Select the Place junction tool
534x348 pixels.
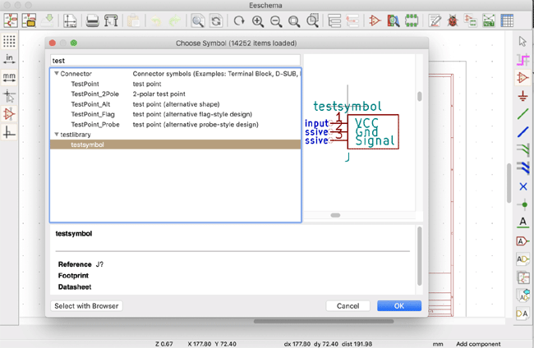(x=522, y=204)
